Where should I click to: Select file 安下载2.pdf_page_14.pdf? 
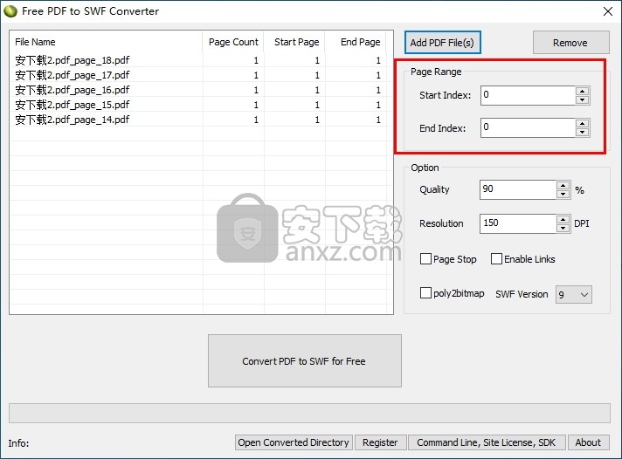[x=73, y=120]
